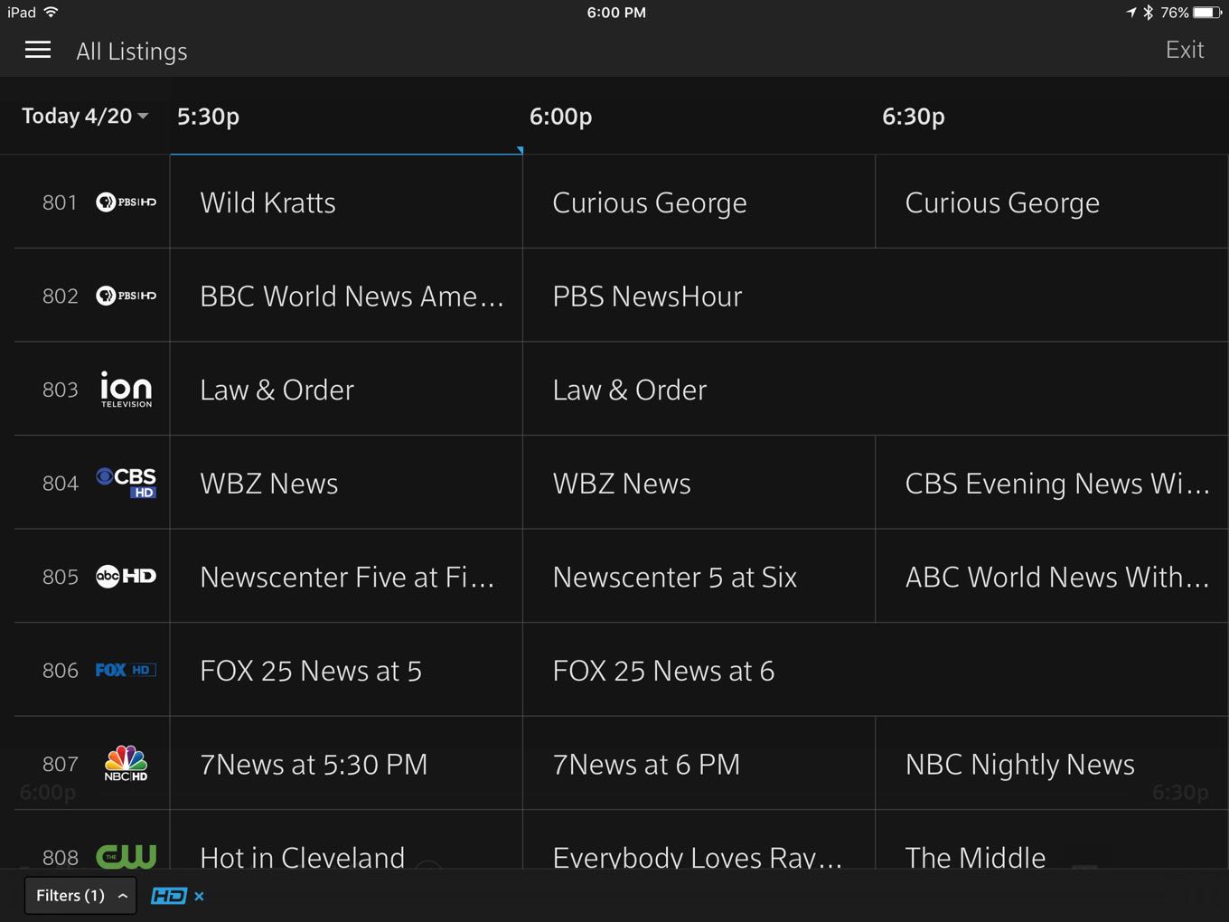The height and width of the screenshot is (922, 1229).
Task: Click the current time indicator marker
Action: [x=520, y=150]
